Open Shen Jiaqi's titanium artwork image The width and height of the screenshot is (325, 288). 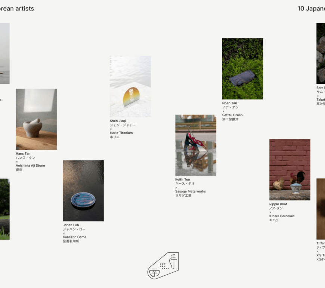[130, 86]
